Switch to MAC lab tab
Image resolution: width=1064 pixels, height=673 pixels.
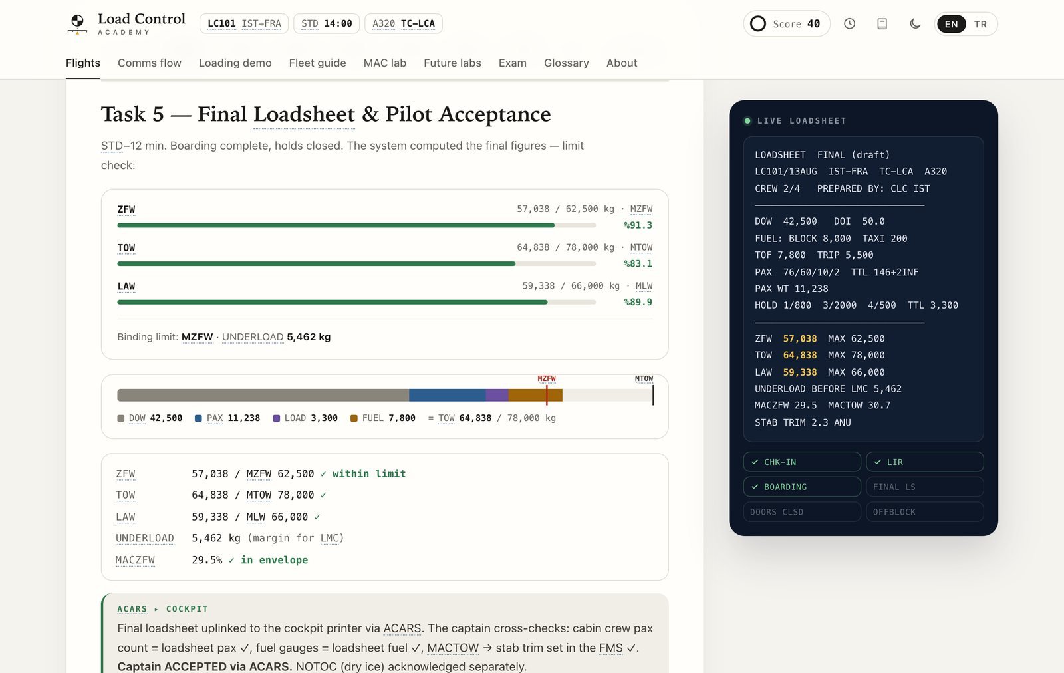pyautogui.click(x=385, y=63)
